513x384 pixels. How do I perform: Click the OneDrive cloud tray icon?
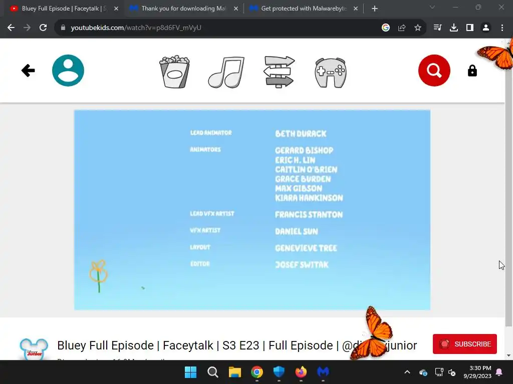423,372
